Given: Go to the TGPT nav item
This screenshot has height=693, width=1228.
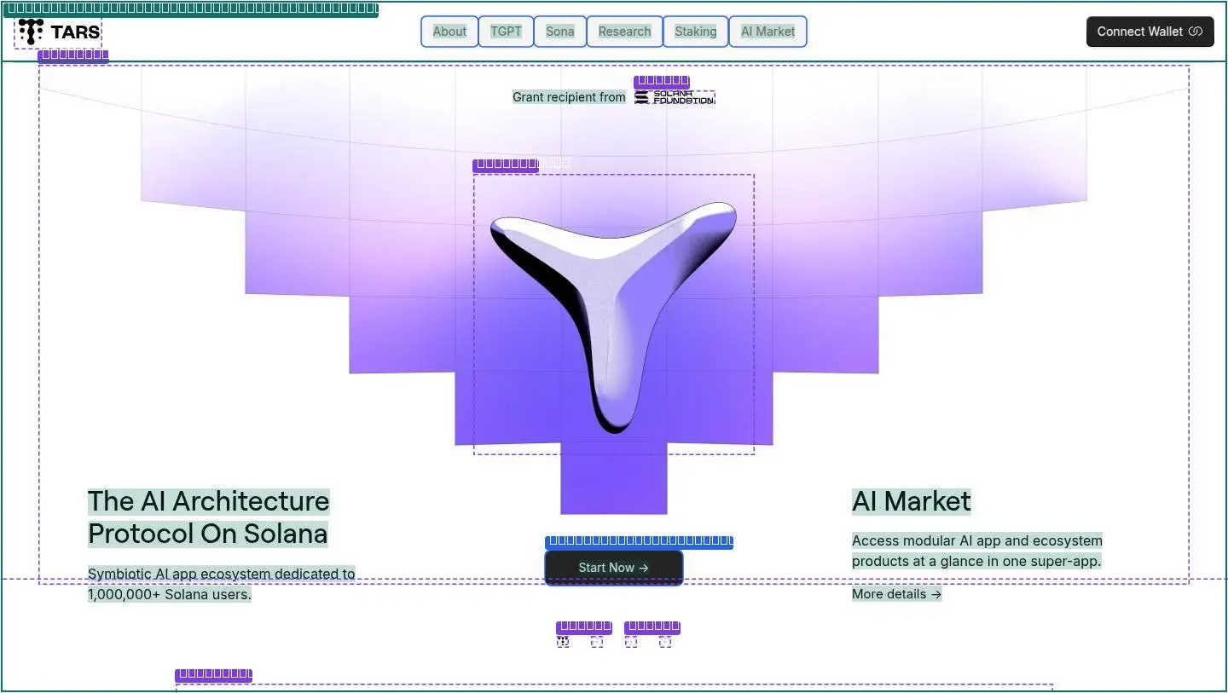Looking at the screenshot, I should (x=506, y=32).
